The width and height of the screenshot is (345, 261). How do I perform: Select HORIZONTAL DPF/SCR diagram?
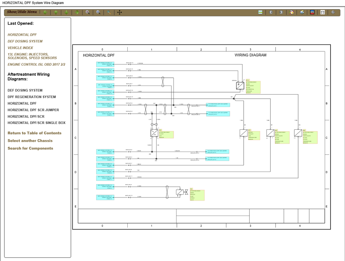(26, 117)
